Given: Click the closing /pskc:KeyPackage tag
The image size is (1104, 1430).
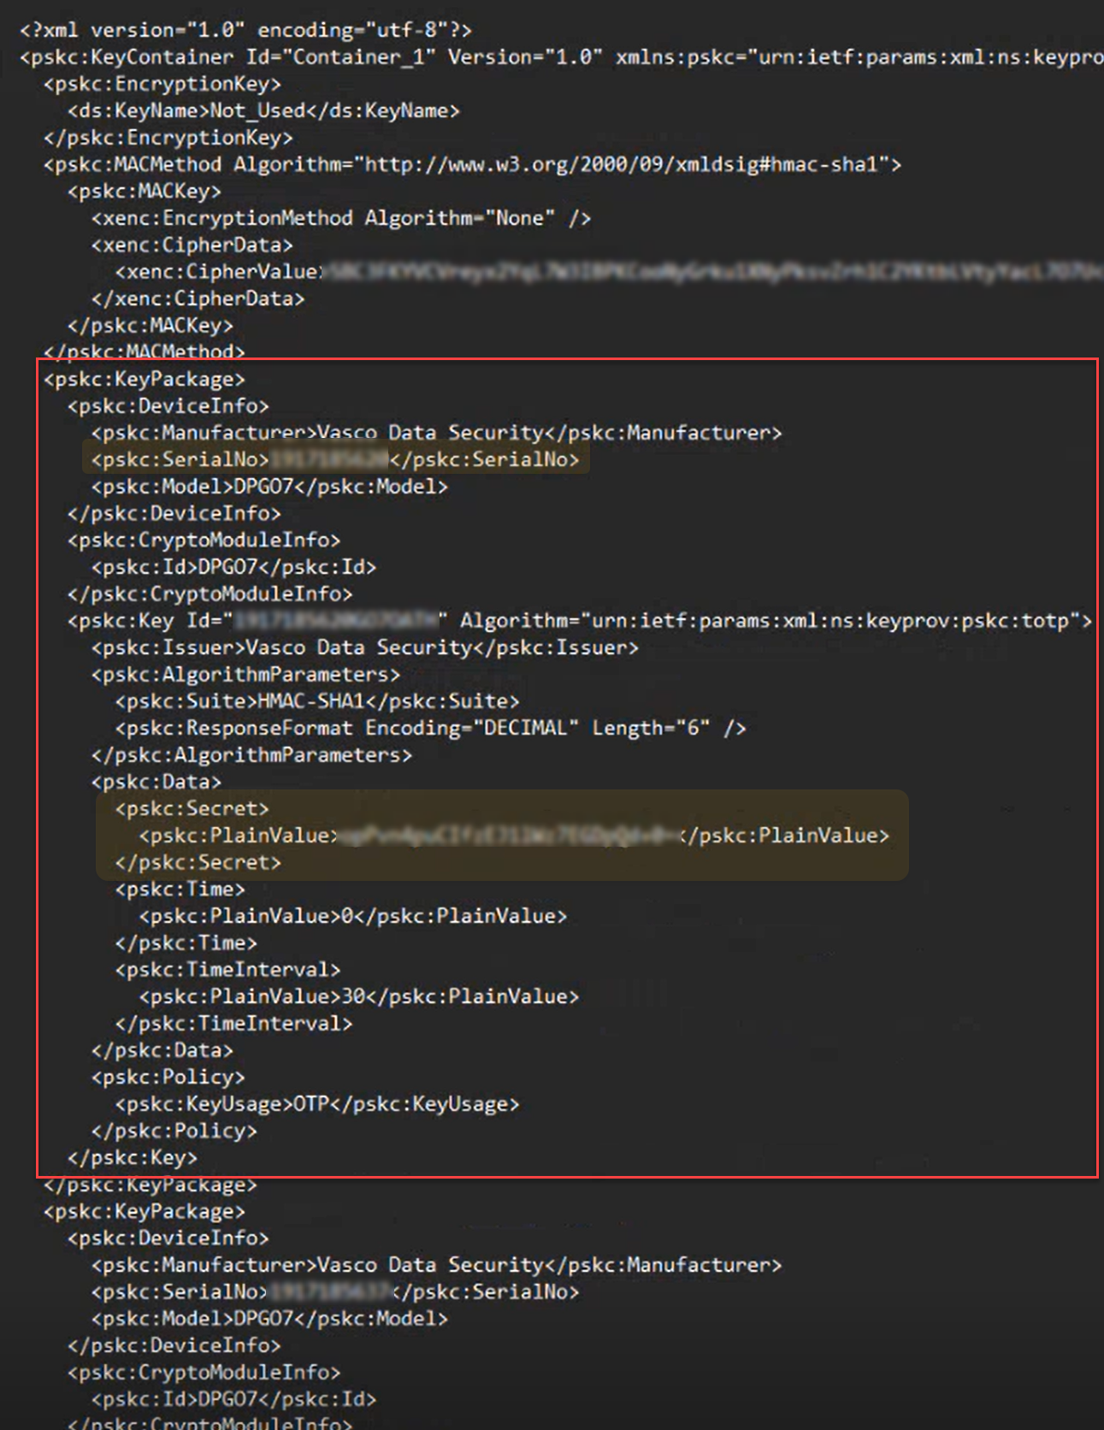Looking at the screenshot, I should [151, 1185].
